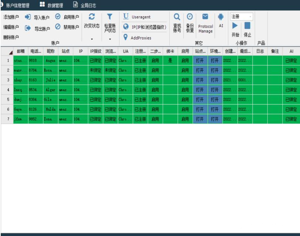Click the 检查账户状态 filter icon
Viewport: 300px width, 236px height.
(109, 17)
